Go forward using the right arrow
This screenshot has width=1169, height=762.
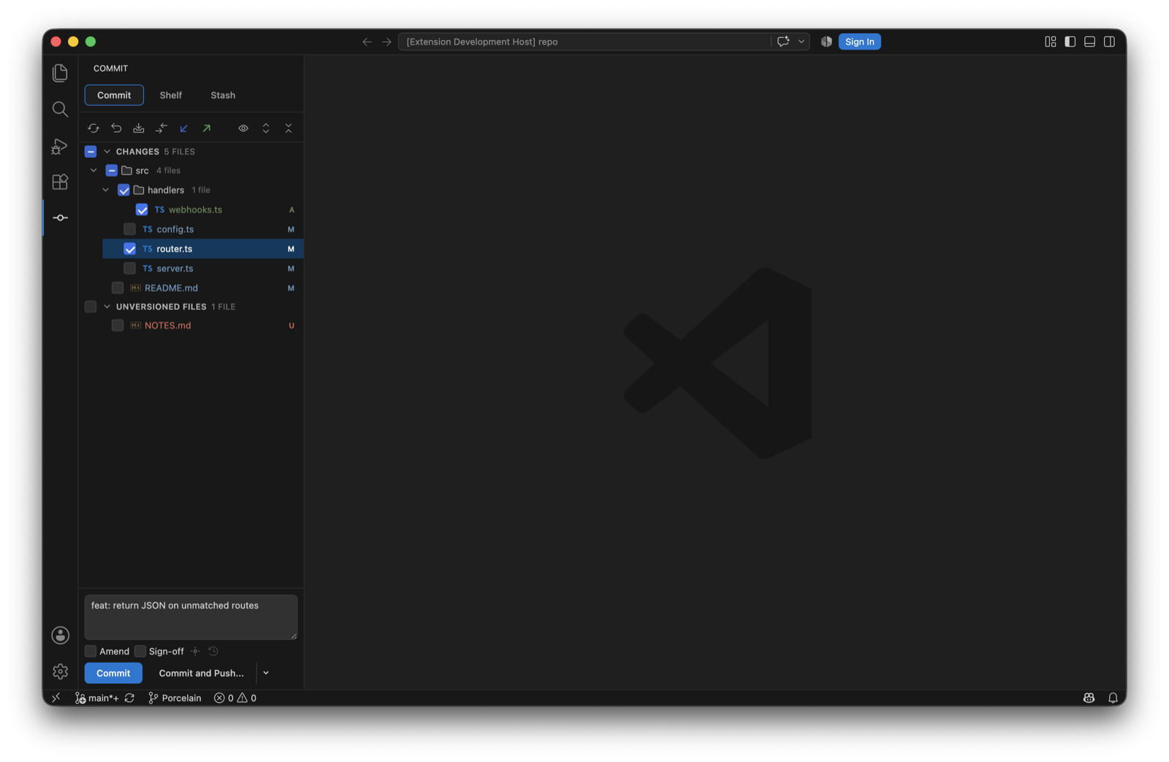click(x=387, y=42)
